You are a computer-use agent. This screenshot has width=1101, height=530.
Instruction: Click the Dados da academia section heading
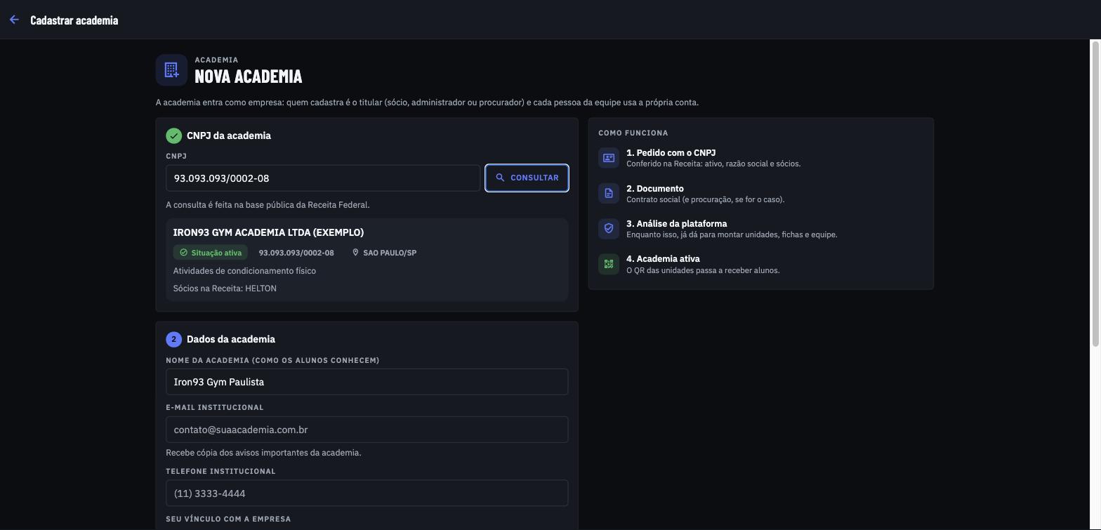[231, 339]
